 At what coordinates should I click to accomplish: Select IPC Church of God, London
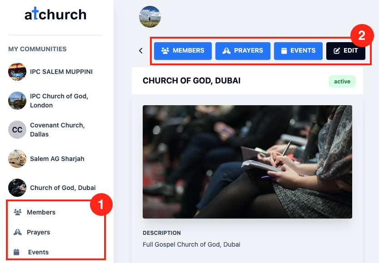pyautogui.click(x=59, y=101)
